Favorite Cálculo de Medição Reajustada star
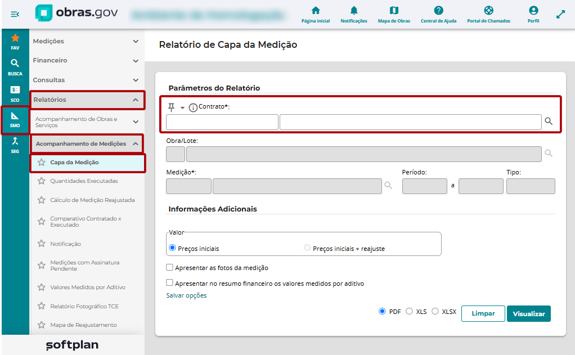 point(42,200)
